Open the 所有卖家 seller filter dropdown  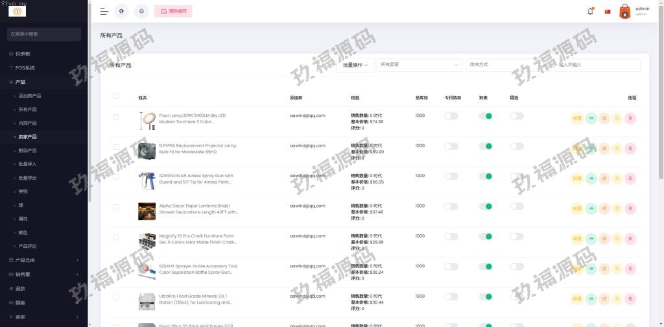419,65
